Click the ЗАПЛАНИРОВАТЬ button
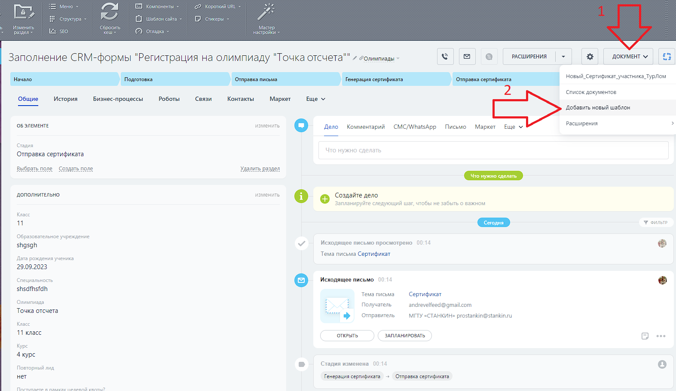 tap(405, 336)
